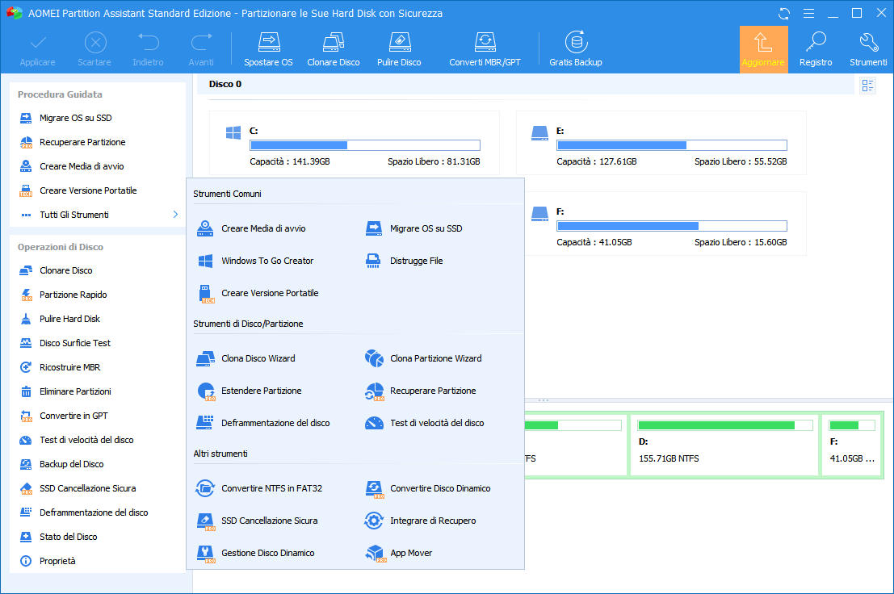
Task: Click the Aggiornare upgrade icon
Action: click(x=763, y=43)
